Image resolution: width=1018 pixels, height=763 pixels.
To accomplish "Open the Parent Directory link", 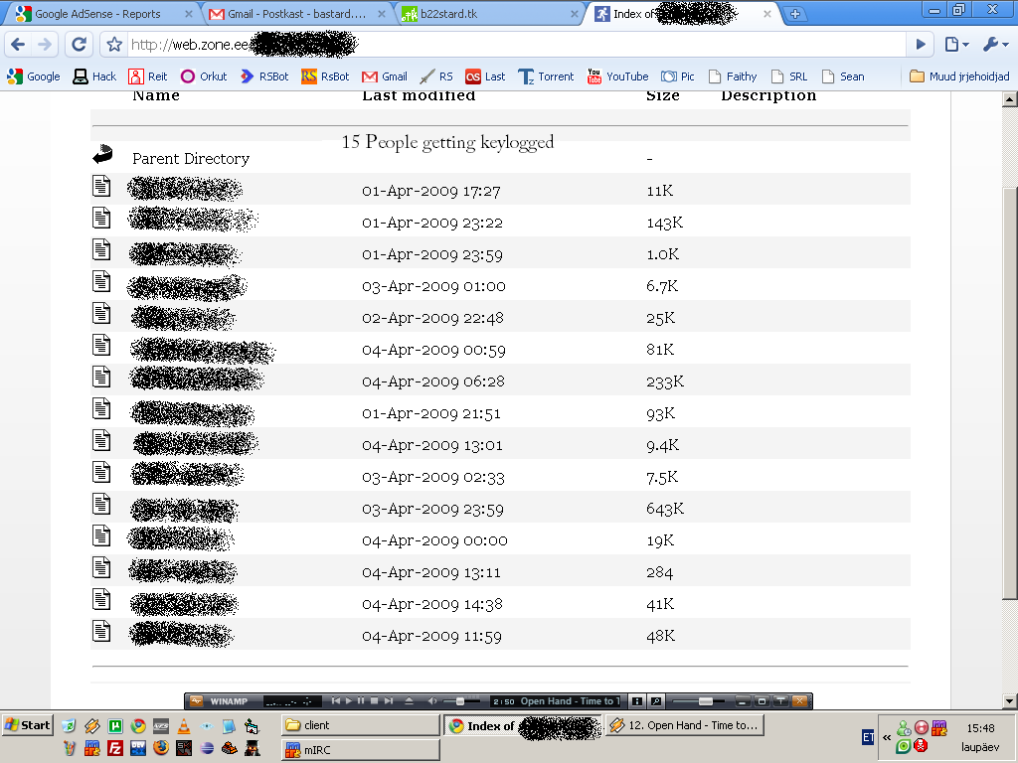I will point(191,159).
